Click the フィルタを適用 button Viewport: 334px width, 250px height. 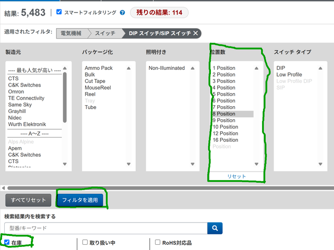click(80, 200)
